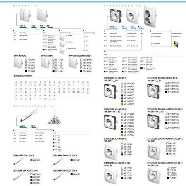Click the VE11PT article code
186x186 pixels.
173,144
